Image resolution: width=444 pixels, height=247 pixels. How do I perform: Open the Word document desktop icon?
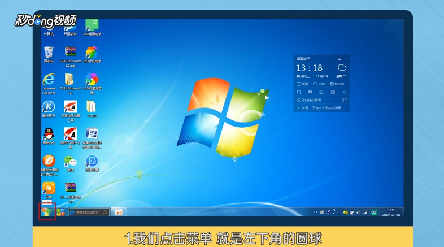pos(92,138)
